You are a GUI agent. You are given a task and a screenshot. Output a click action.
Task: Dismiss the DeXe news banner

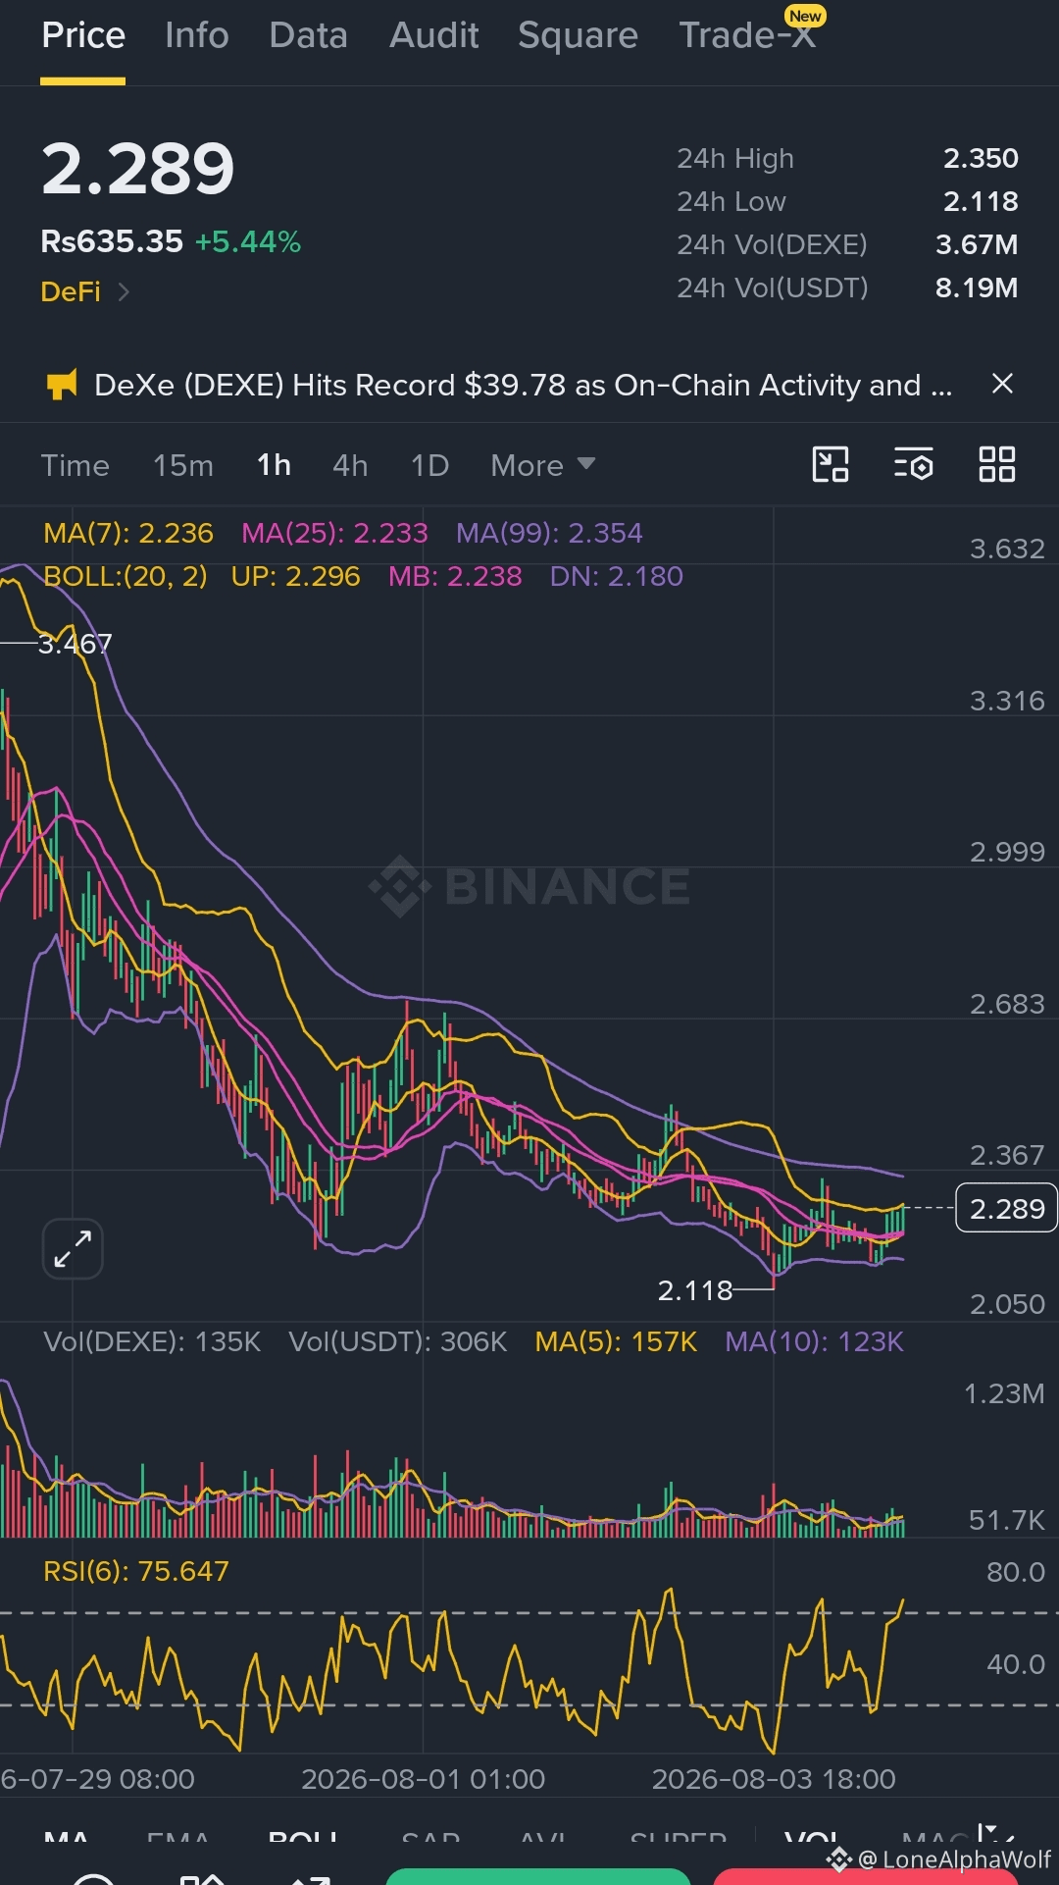1002,384
